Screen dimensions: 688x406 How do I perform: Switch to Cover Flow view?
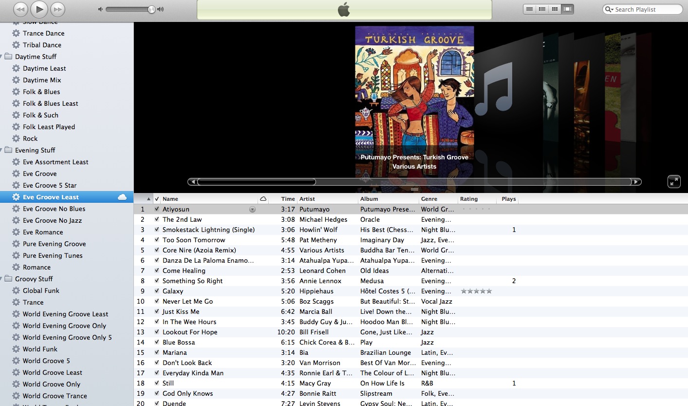(567, 9)
